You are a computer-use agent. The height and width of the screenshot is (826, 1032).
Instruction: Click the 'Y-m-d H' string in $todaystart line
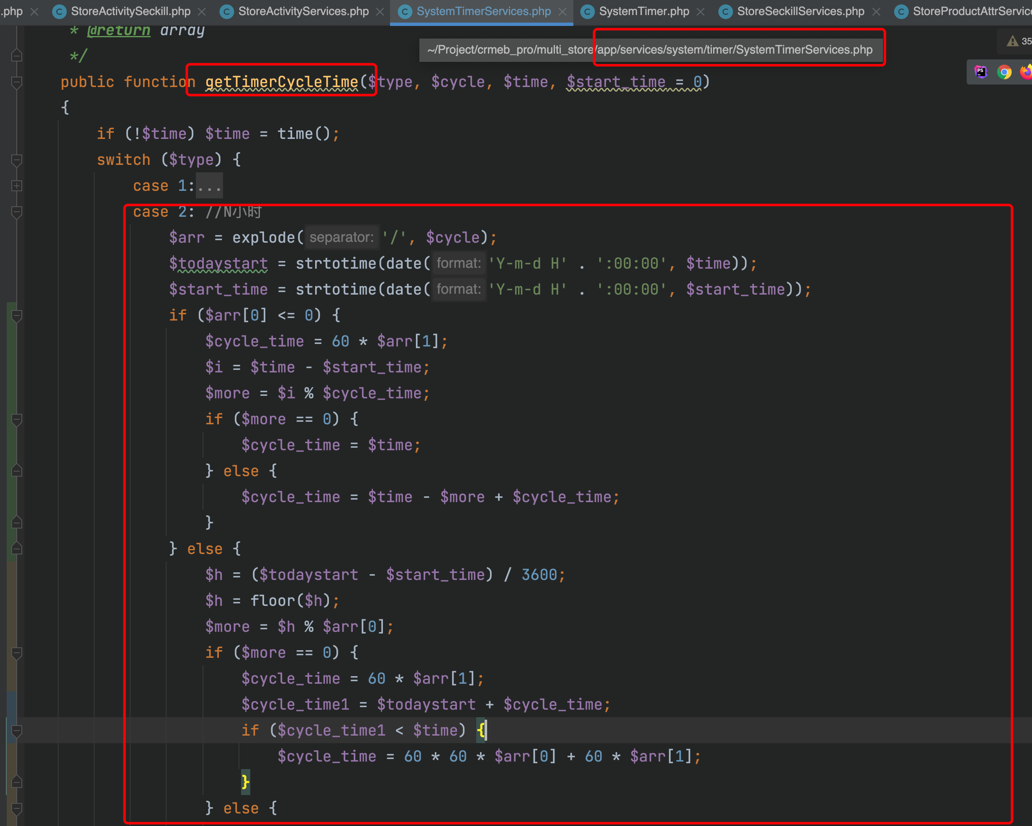[x=527, y=263]
